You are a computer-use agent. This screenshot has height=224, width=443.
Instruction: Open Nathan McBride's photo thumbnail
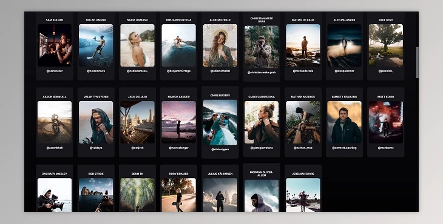pos(303,122)
